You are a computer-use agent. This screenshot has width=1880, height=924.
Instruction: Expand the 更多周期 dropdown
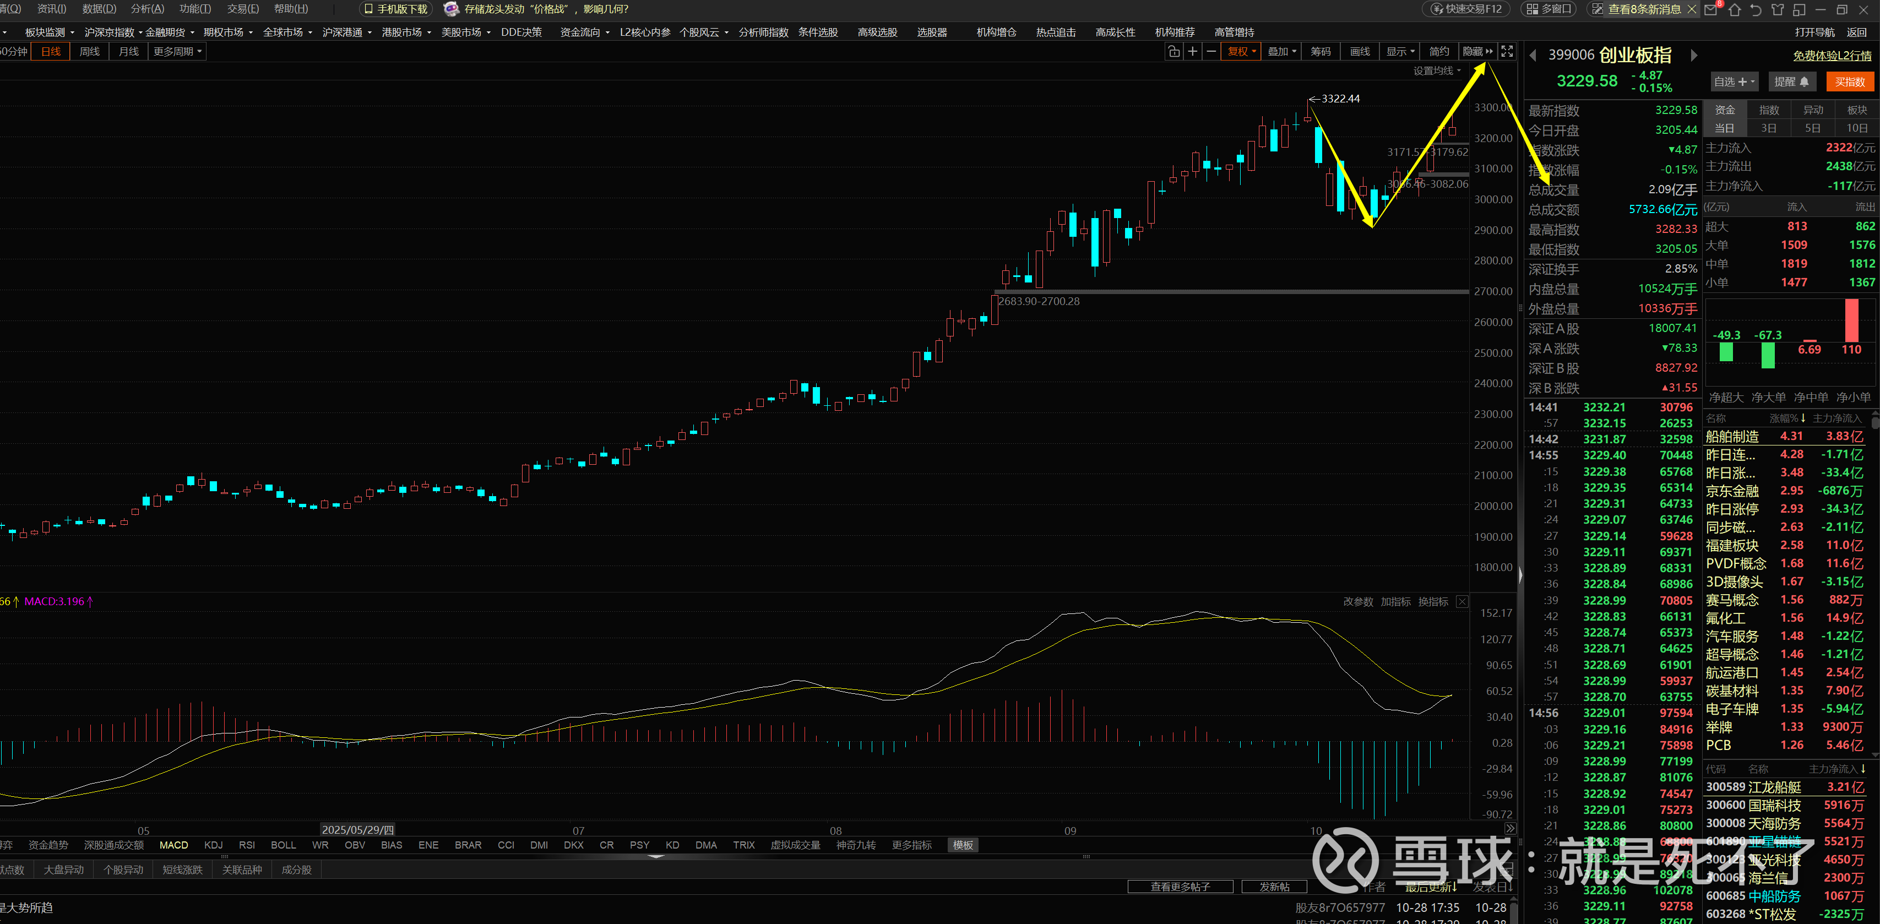[x=177, y=51]
